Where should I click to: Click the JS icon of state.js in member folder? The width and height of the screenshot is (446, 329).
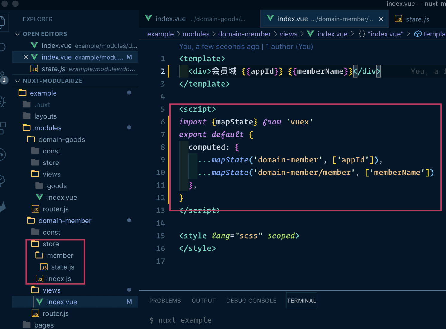44,267
